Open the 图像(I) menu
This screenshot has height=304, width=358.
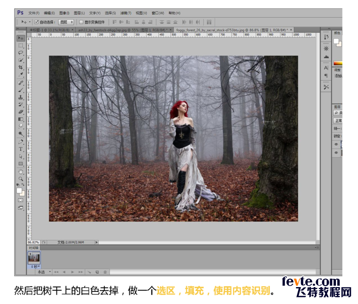(64, 13)
